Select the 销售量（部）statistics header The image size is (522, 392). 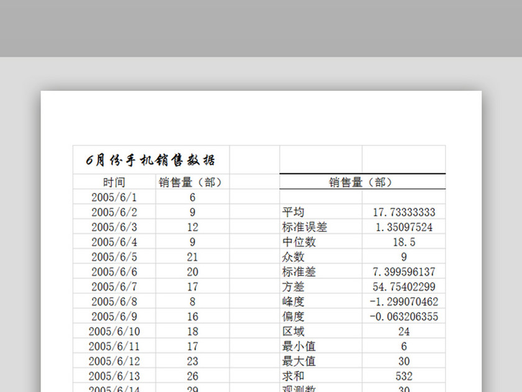click(362, 182)
